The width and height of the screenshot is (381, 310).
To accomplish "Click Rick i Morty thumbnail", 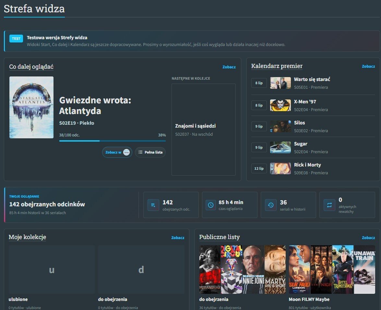I will coord(280,169).
